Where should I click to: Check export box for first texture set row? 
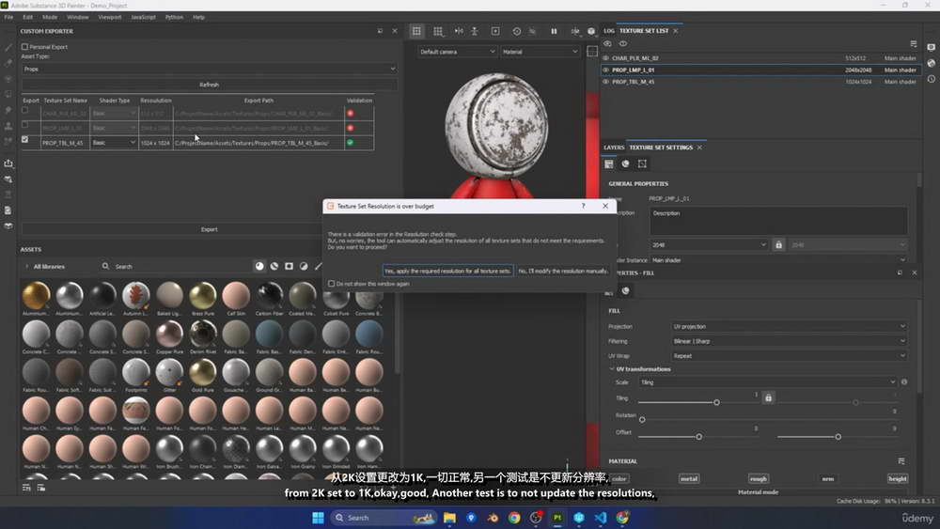pos(24,110)
